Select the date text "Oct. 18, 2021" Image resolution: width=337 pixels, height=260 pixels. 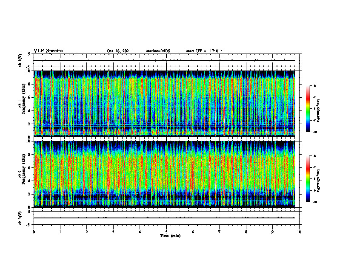click(x=119, y=51)
